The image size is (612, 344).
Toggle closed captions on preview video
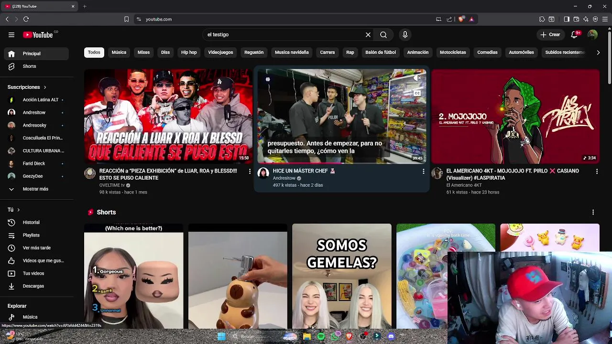[x=417, y=93]
